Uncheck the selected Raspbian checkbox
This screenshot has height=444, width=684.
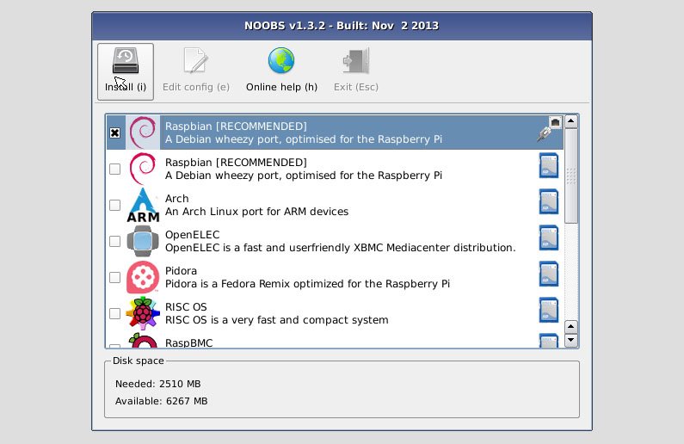pyautogui.click(x=115, y=133)
